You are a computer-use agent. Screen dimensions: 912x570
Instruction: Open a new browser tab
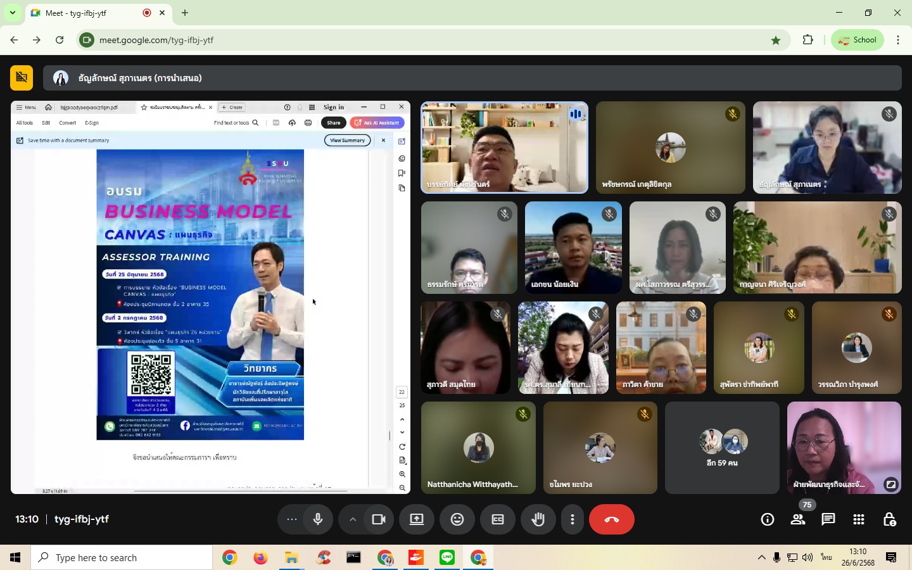click(185, 13)
